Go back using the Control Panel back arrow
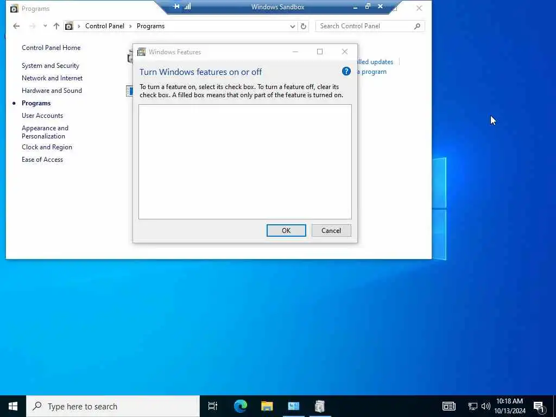Viewport: 556px width, 417px height. coord(16,26)
